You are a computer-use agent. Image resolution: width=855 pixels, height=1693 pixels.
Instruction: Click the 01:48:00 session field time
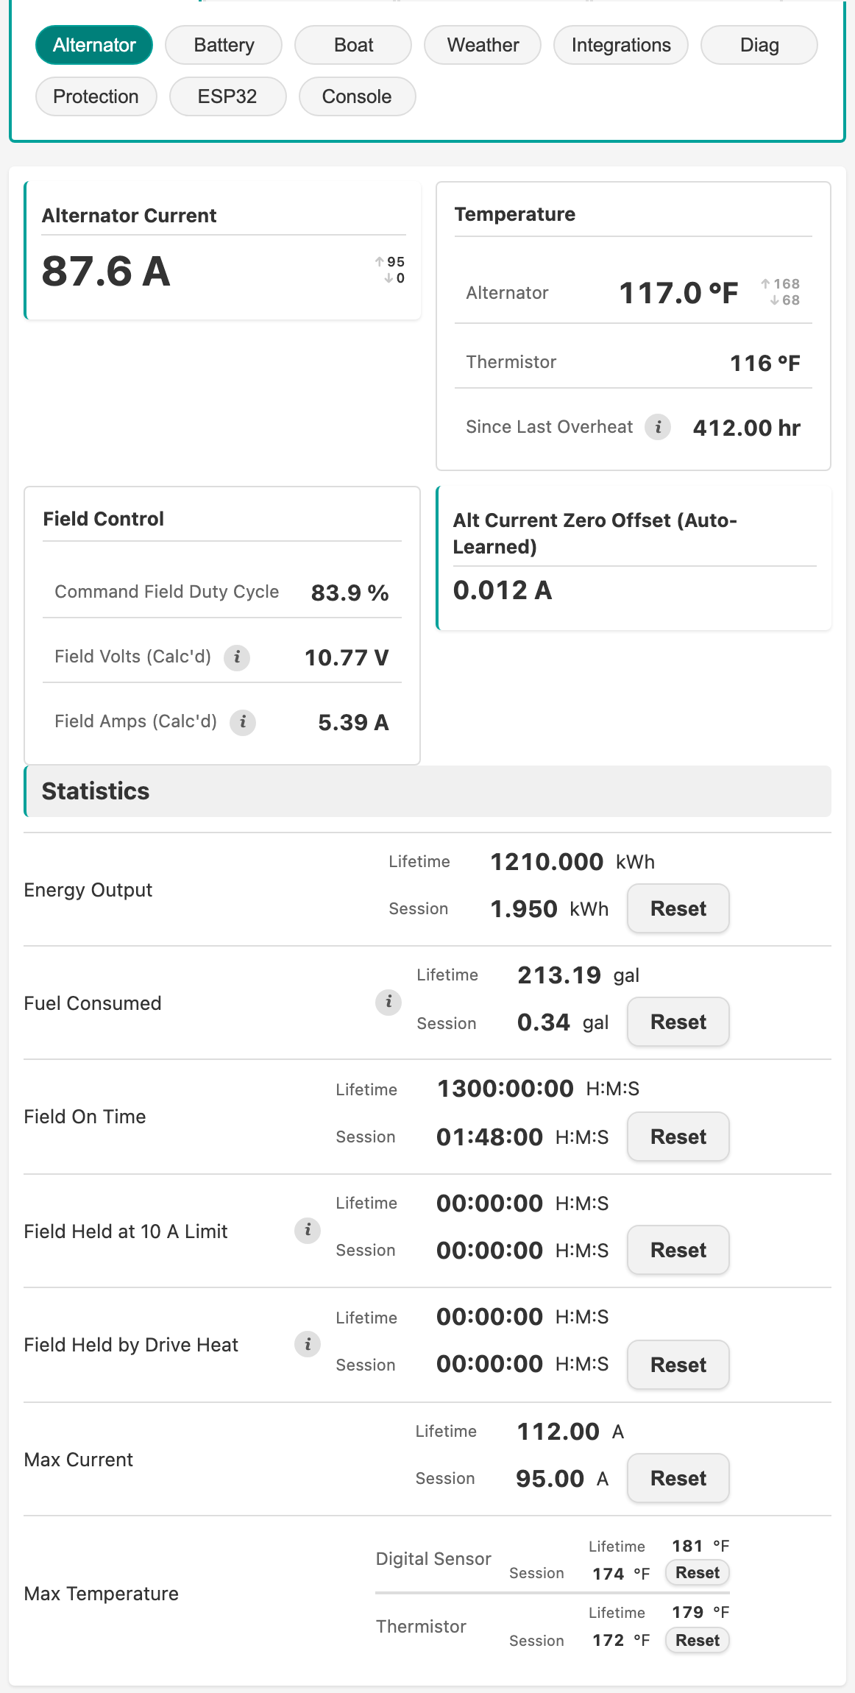click(522, 1137)
